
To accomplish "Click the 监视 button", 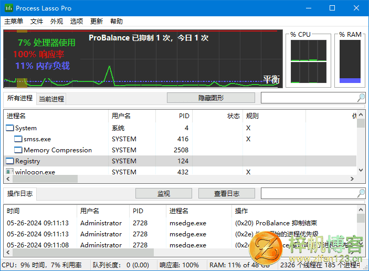I will pos(164,193).
